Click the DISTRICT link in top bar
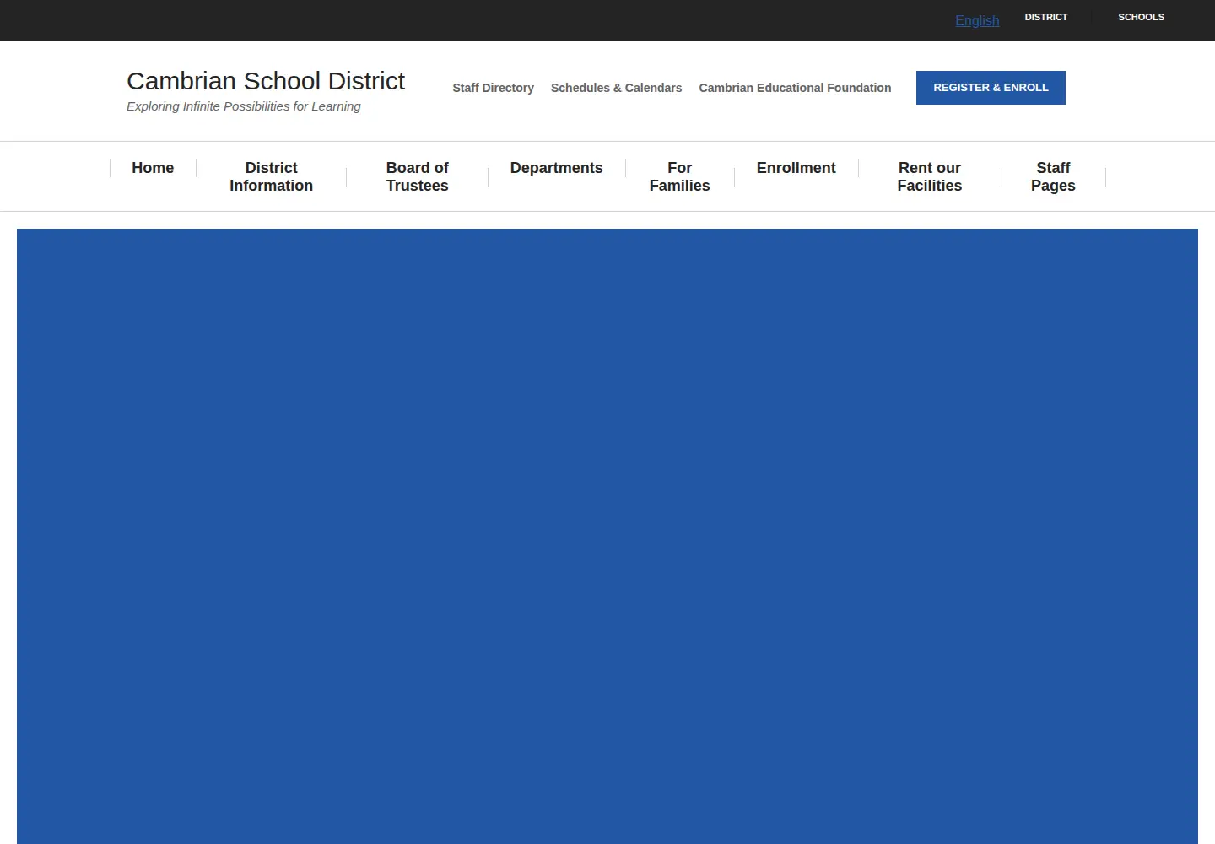This screenshot has height=844, width=1215. [x=1046, y=17]
